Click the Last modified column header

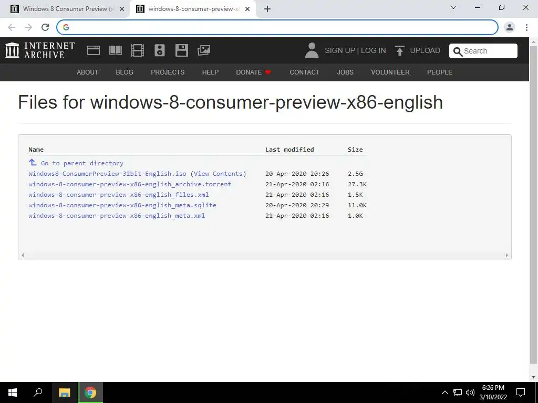click(x=289, y=150)
